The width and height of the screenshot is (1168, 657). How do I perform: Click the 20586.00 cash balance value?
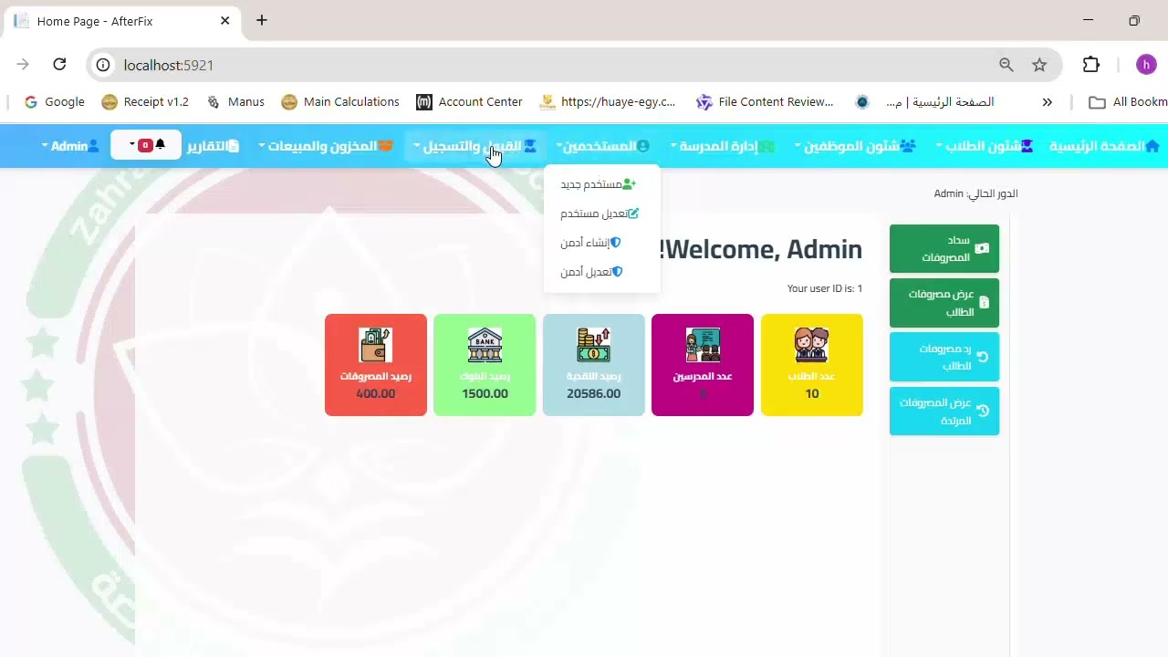pos(593,393)
